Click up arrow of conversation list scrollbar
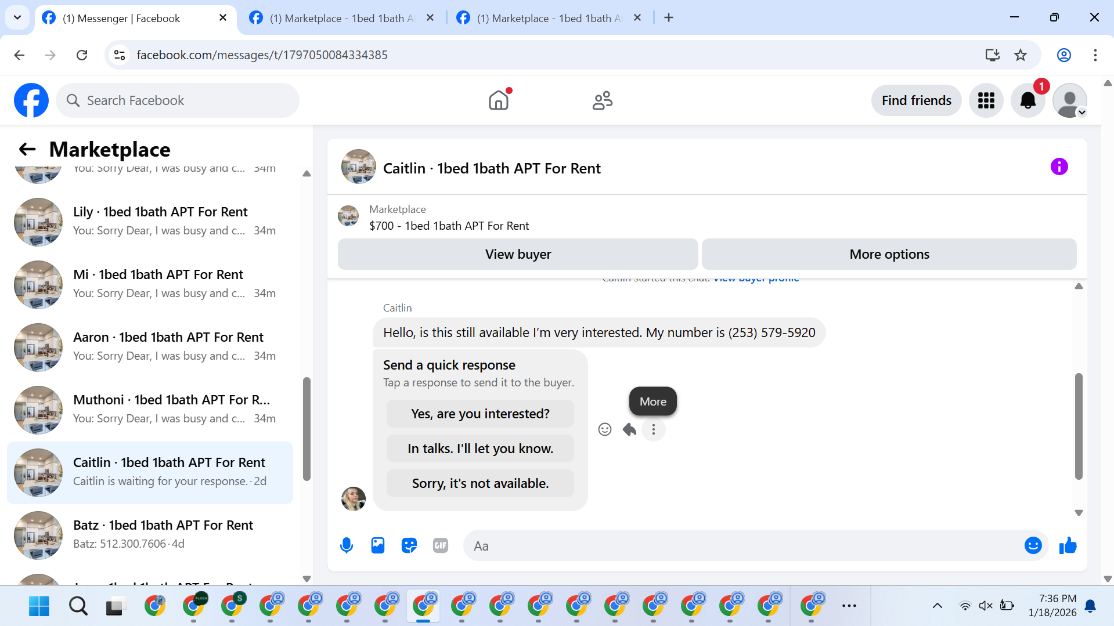Viewport: 1114px width, 626px height. (307, 173)
